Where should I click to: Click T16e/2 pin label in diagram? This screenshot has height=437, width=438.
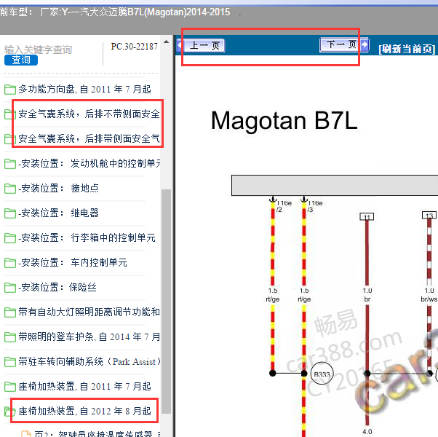click(284, 206)
